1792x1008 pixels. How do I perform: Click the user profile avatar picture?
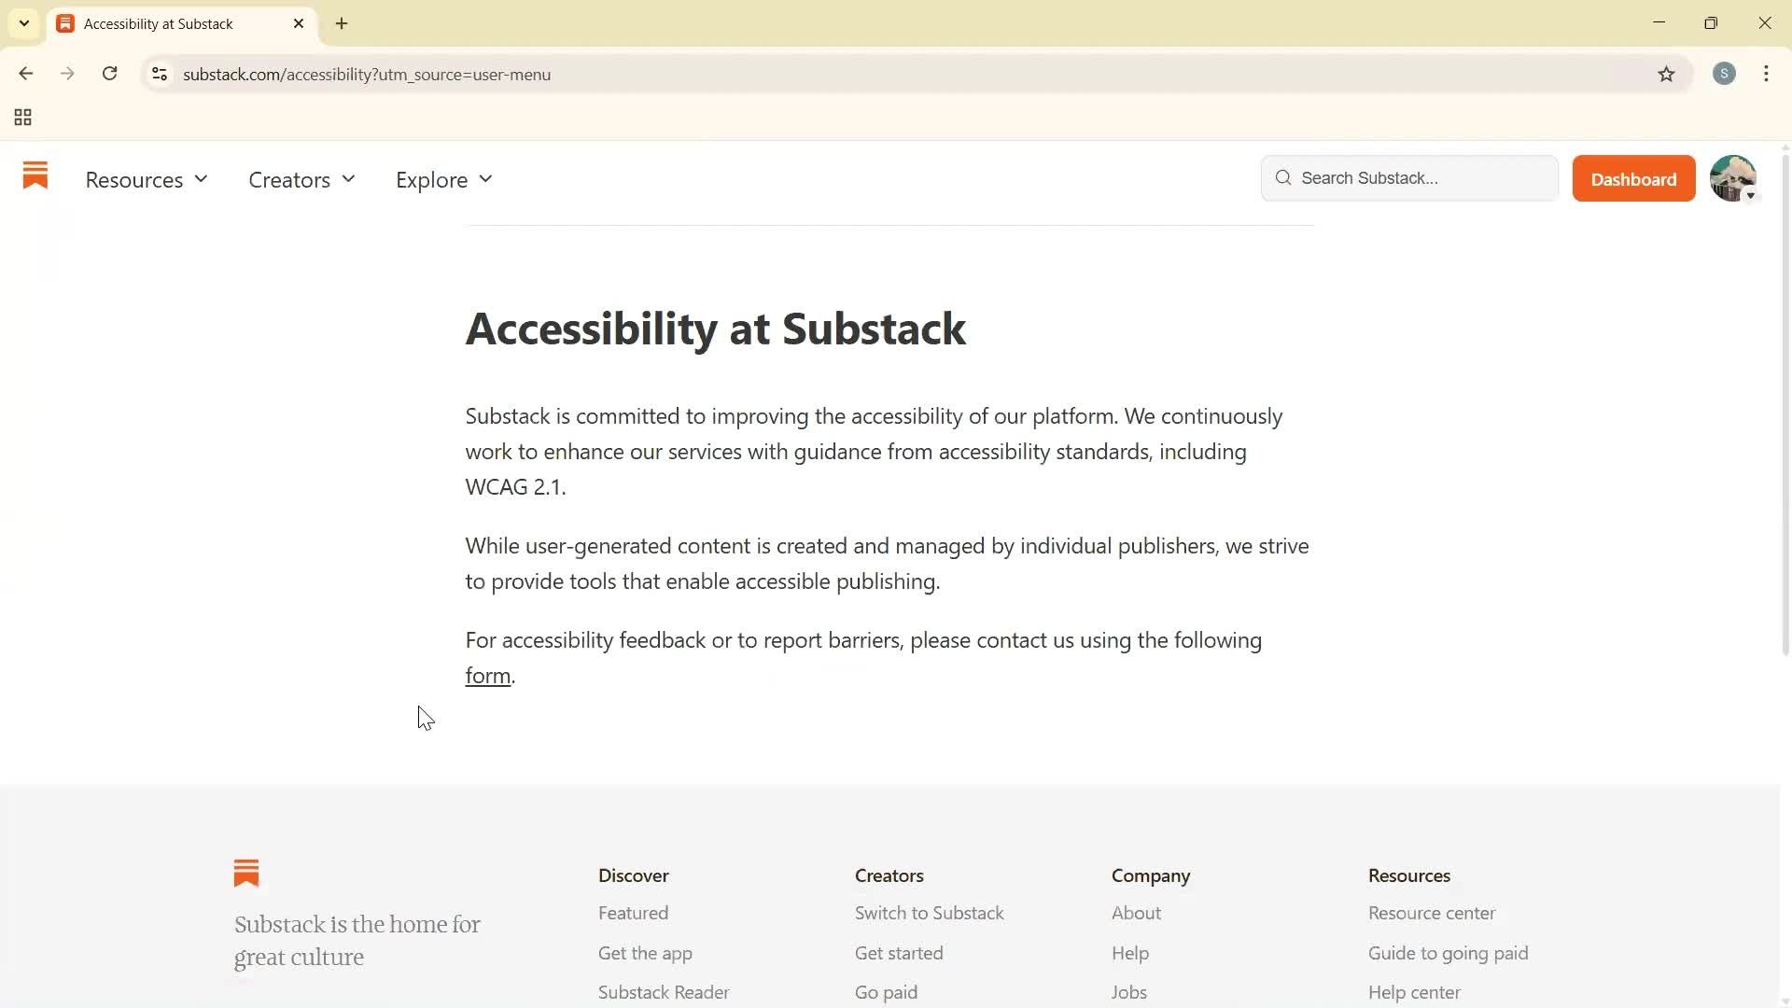pos(1733,178)
